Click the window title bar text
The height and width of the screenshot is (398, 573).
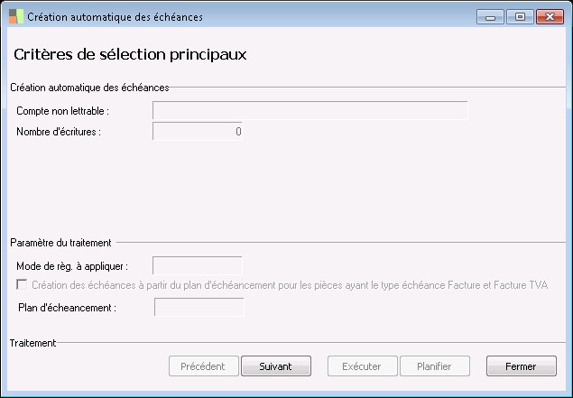[116, 16]
